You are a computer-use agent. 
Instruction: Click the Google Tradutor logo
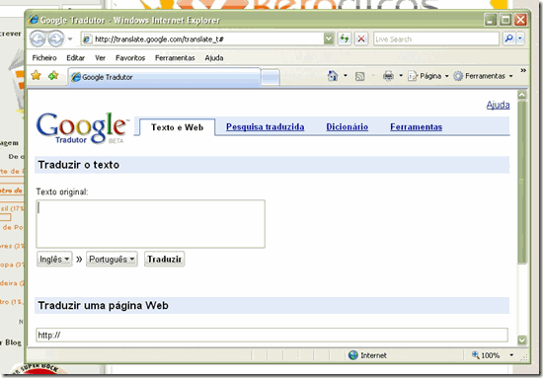[82, 128]
